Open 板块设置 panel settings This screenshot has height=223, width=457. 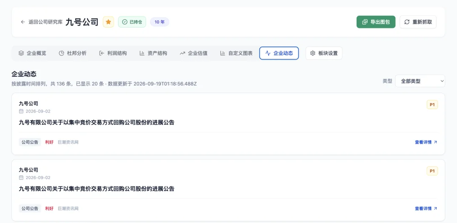[324, 53]
